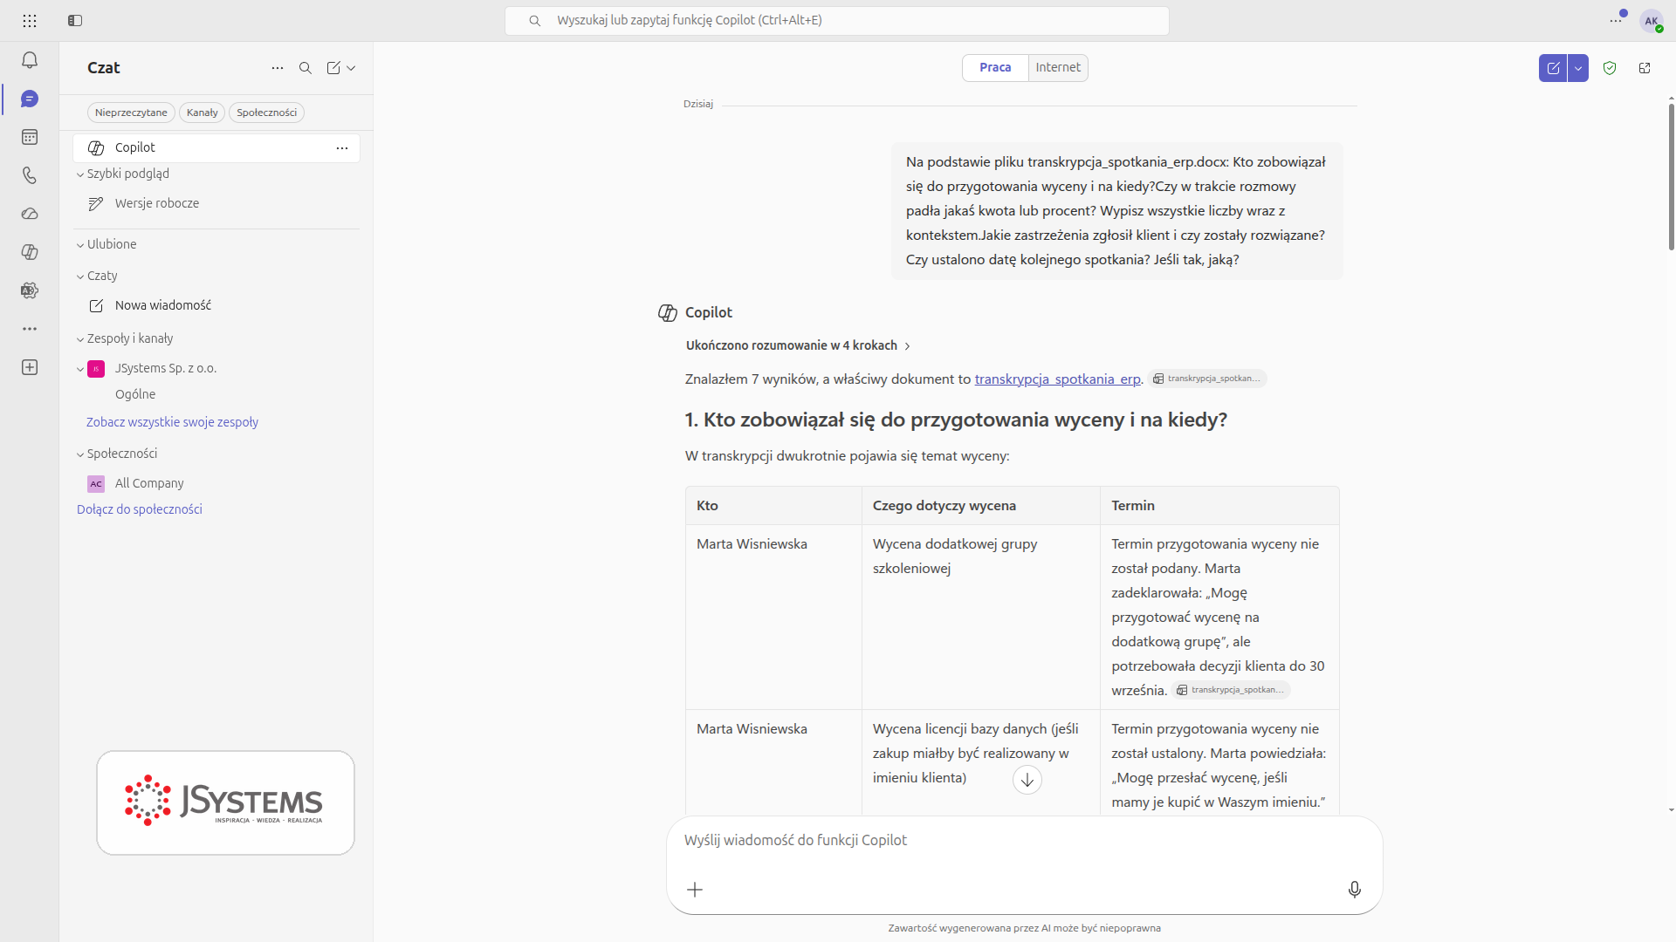Switch Copilot mode to Praca

995,68
